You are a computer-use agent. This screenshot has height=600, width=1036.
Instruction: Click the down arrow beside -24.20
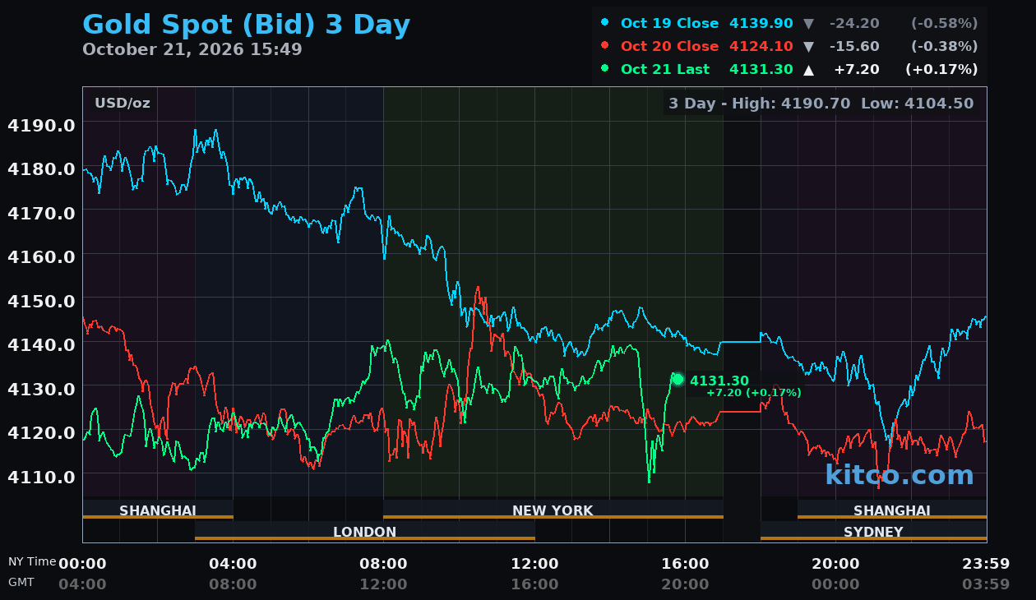click(809, 24)
